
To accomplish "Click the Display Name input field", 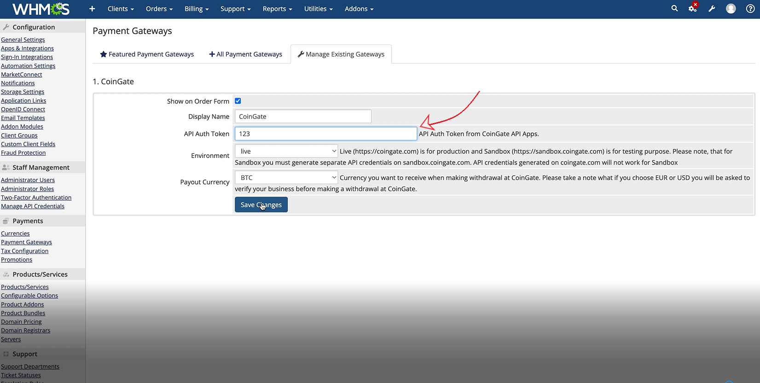I will (x=303, y=117).
